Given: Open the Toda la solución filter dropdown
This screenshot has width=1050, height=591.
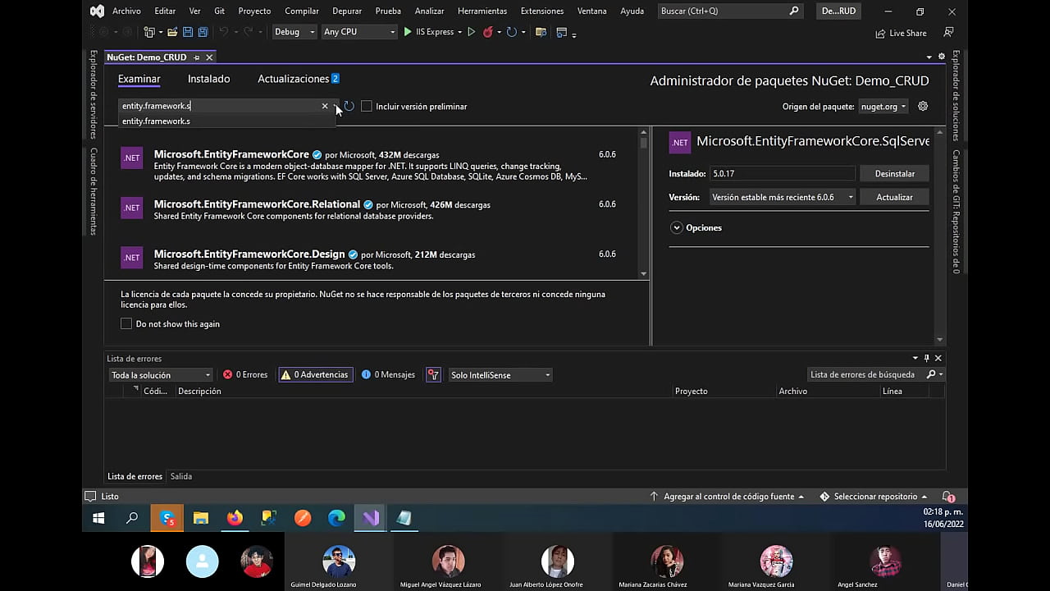Looking at the screenshot, I should point(160,374).
